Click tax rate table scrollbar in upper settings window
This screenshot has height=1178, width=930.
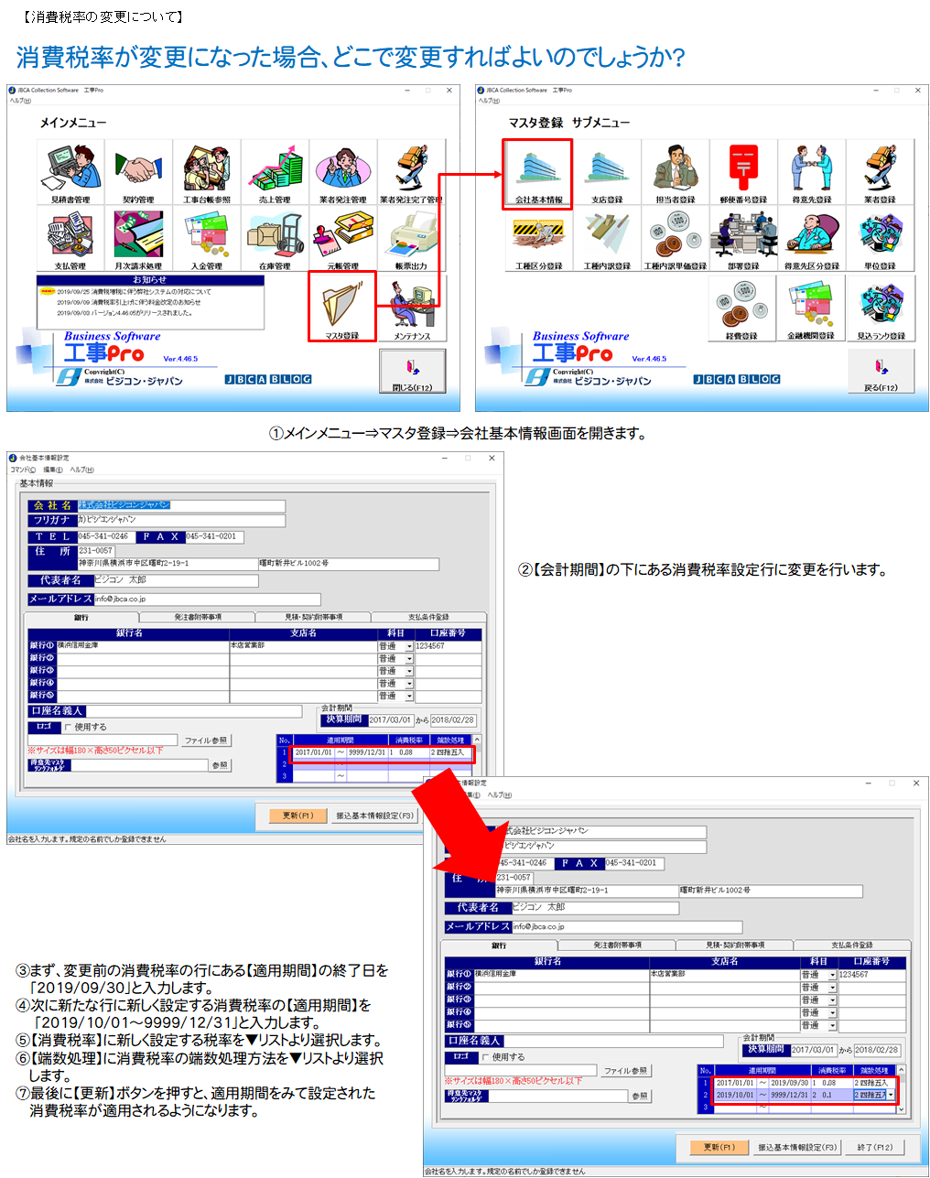tap(476, 760)
